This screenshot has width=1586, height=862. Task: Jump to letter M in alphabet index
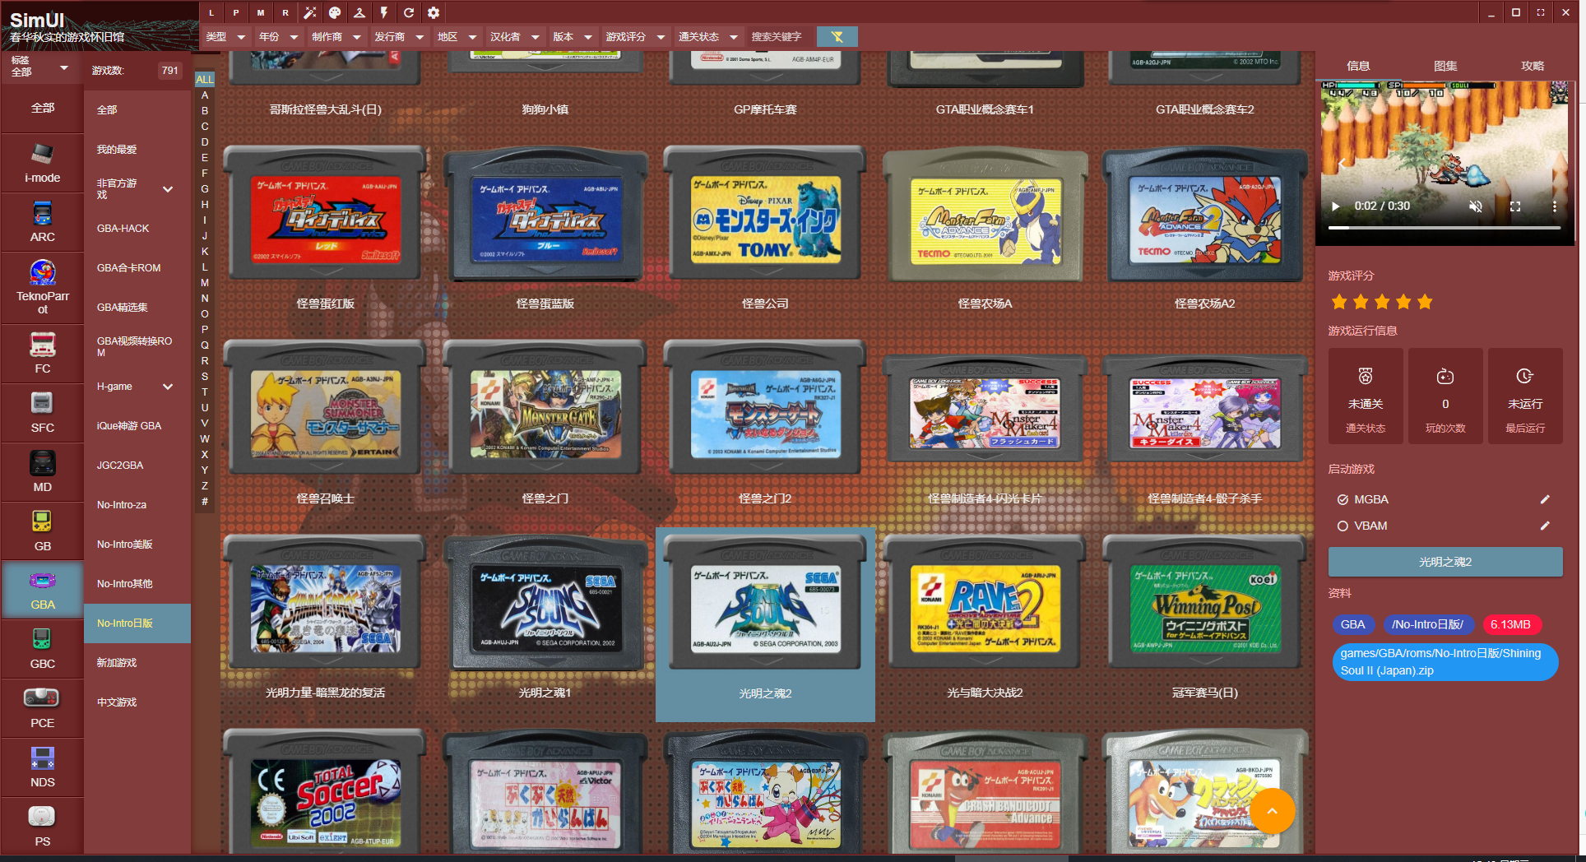205,282
